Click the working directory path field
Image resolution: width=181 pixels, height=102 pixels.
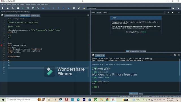click(128, 8)
